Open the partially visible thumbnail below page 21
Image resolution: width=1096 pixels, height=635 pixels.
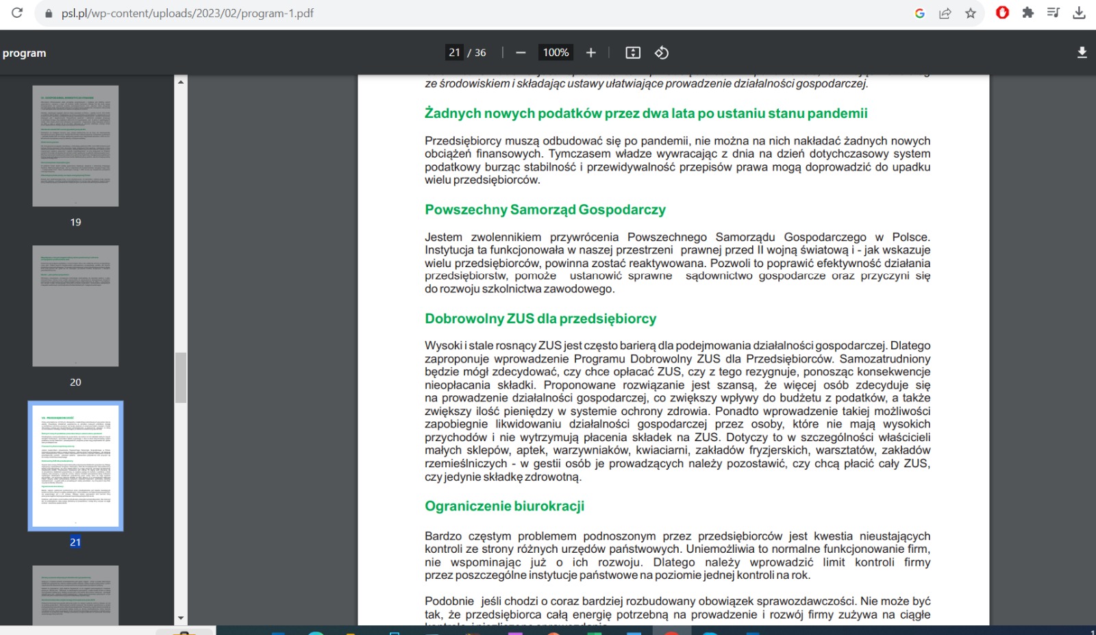tap(75, 595)
